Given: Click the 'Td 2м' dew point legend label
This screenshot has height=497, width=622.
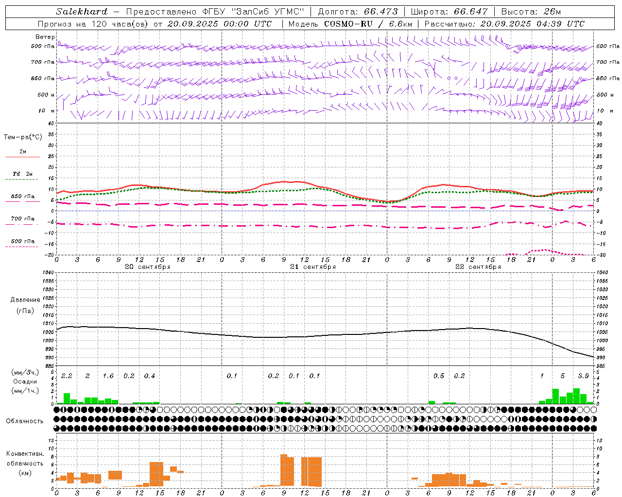Looking at the screenshot, I should coord(23,174).
